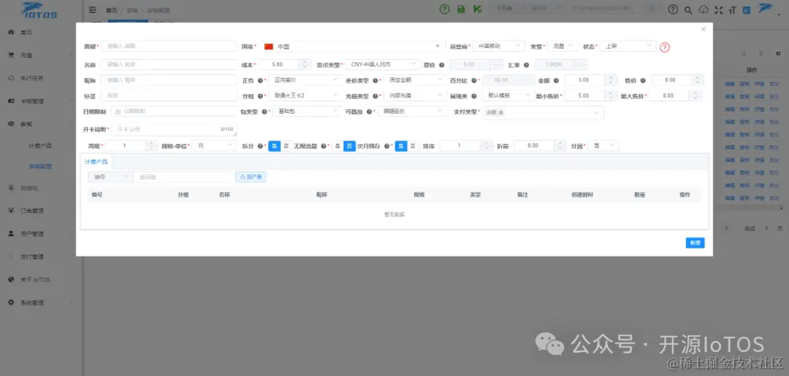
Task: Open the 规格-单位 dropdown showing 月
Action: click(x=214, y=146)
